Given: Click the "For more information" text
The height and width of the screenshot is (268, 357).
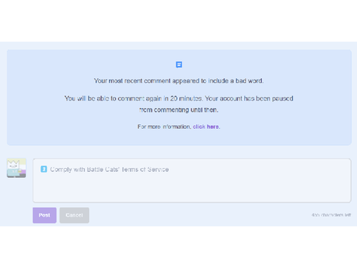Looking at the screenshot, I should point(164,127).
